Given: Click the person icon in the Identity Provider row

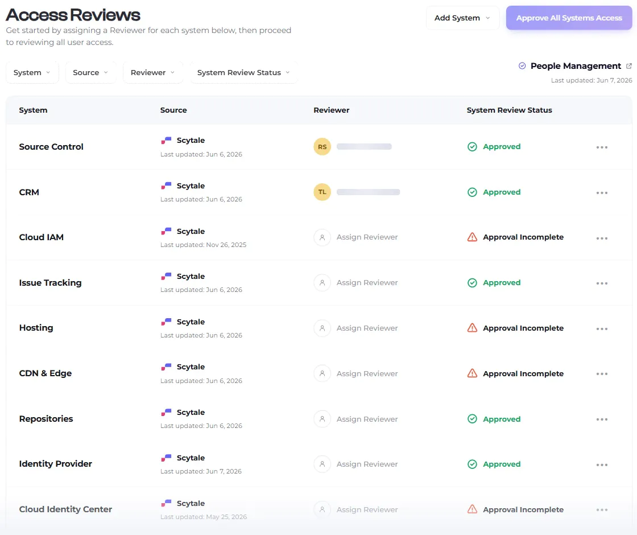Looking at the screenshot, I should (322, 464).
